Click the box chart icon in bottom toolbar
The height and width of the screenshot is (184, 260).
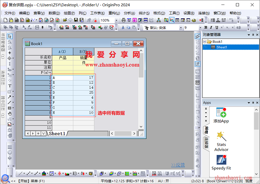point(59,174)
